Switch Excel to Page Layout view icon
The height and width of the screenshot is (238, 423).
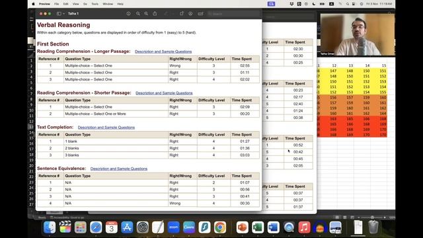point(345,218)
